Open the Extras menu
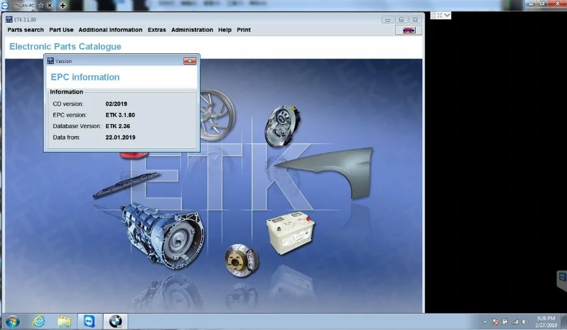567x330 pixels. [x=156, y=30]
